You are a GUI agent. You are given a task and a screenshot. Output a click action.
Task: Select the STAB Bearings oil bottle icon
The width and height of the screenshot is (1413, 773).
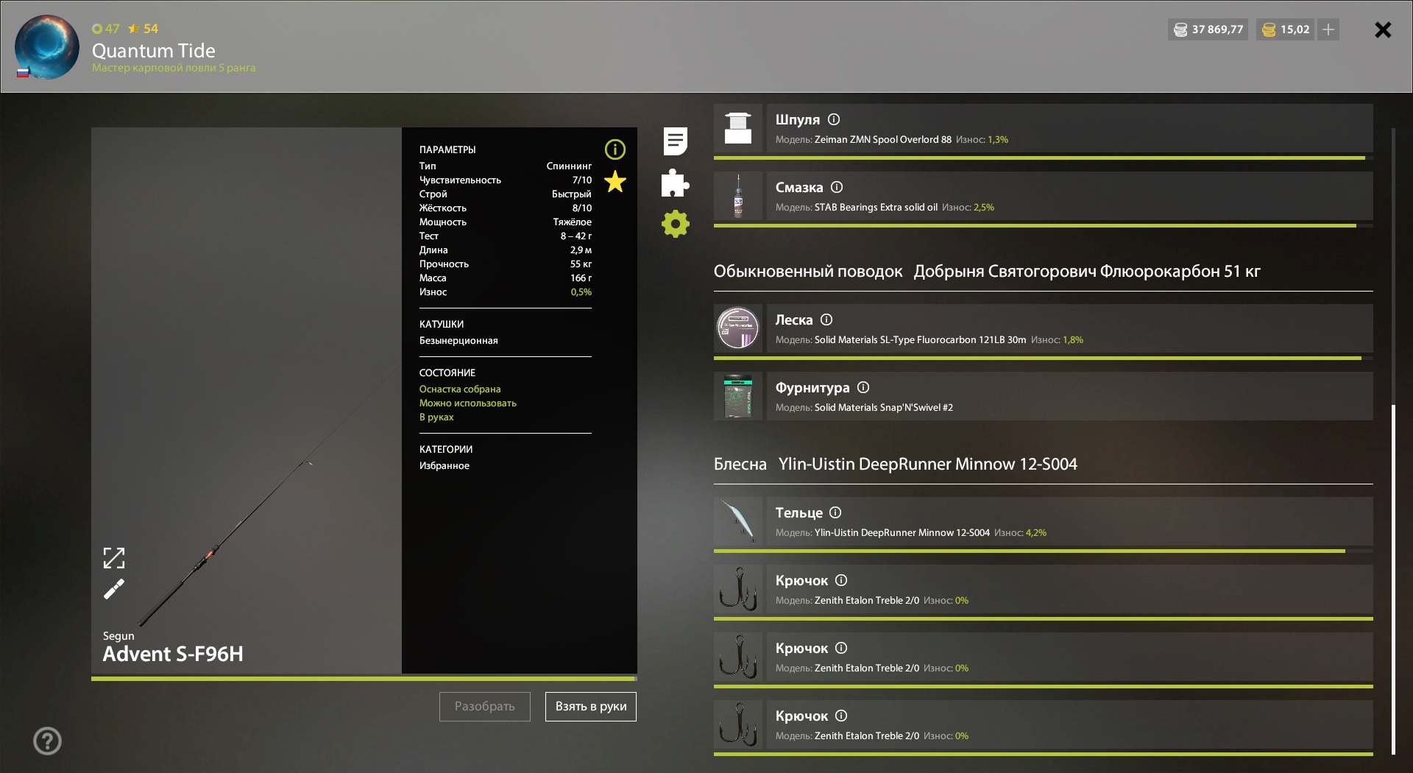738,196
